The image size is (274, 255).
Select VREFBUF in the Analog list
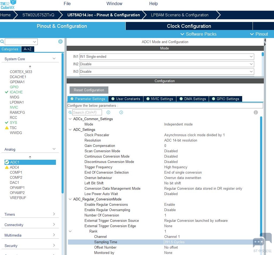point(18,198)
